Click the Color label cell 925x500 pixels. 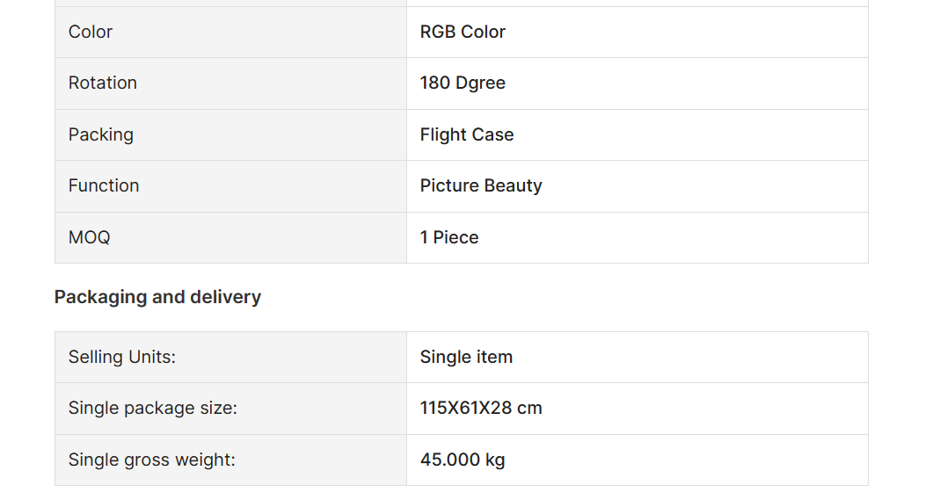tap(230, 32)
